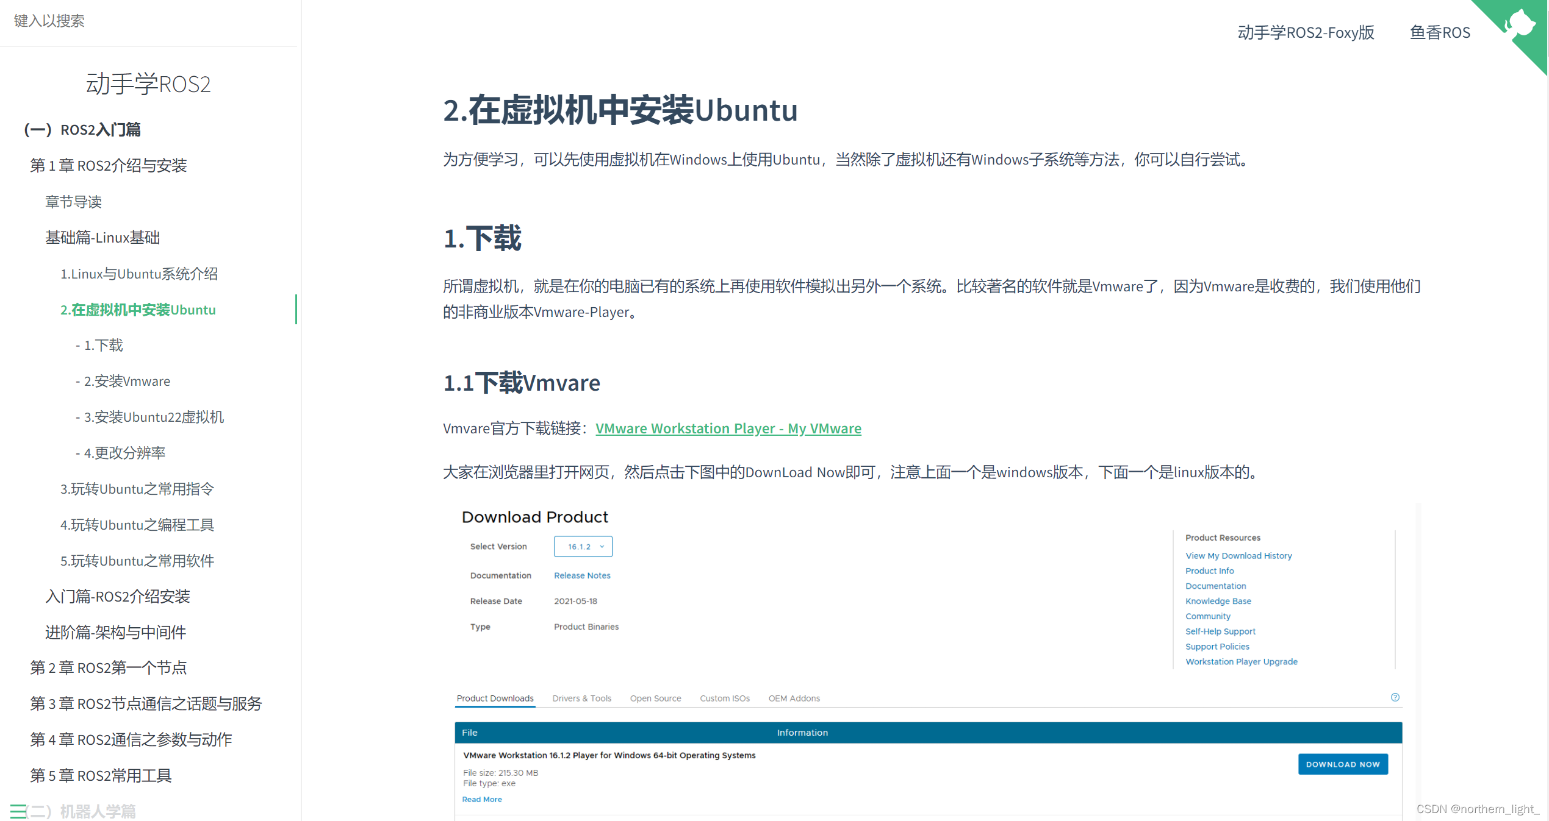The height and width of the screenshot is (821, 1549).
Task: Collapse 基础篇-Linux基础 section
Action: [102, 237]
